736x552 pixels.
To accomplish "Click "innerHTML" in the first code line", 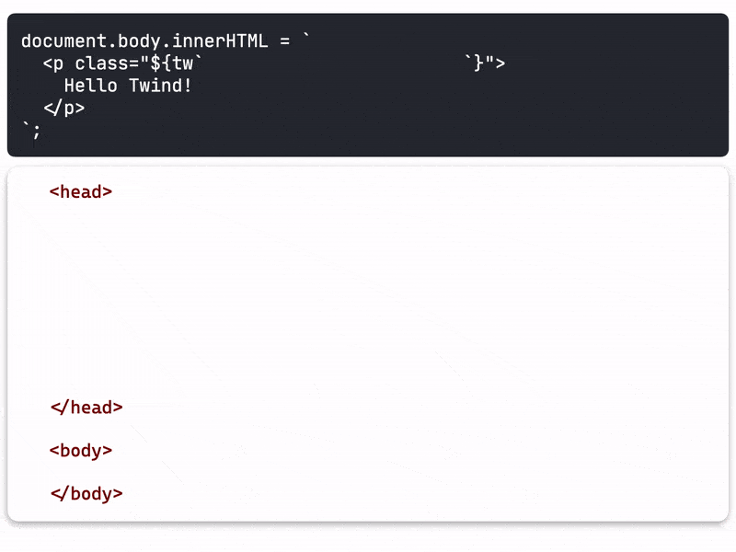I will pos(220,40).
